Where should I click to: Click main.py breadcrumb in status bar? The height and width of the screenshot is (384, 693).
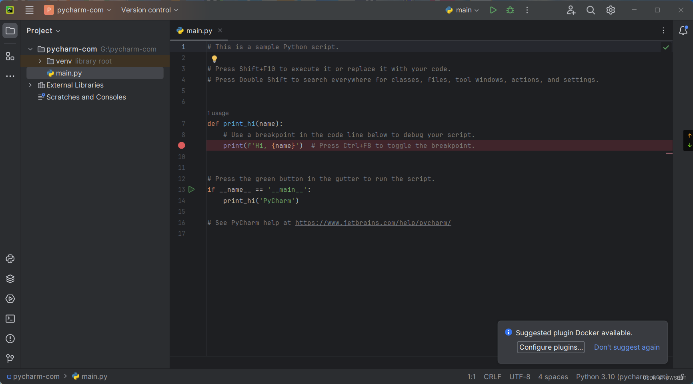click(90, 376)
